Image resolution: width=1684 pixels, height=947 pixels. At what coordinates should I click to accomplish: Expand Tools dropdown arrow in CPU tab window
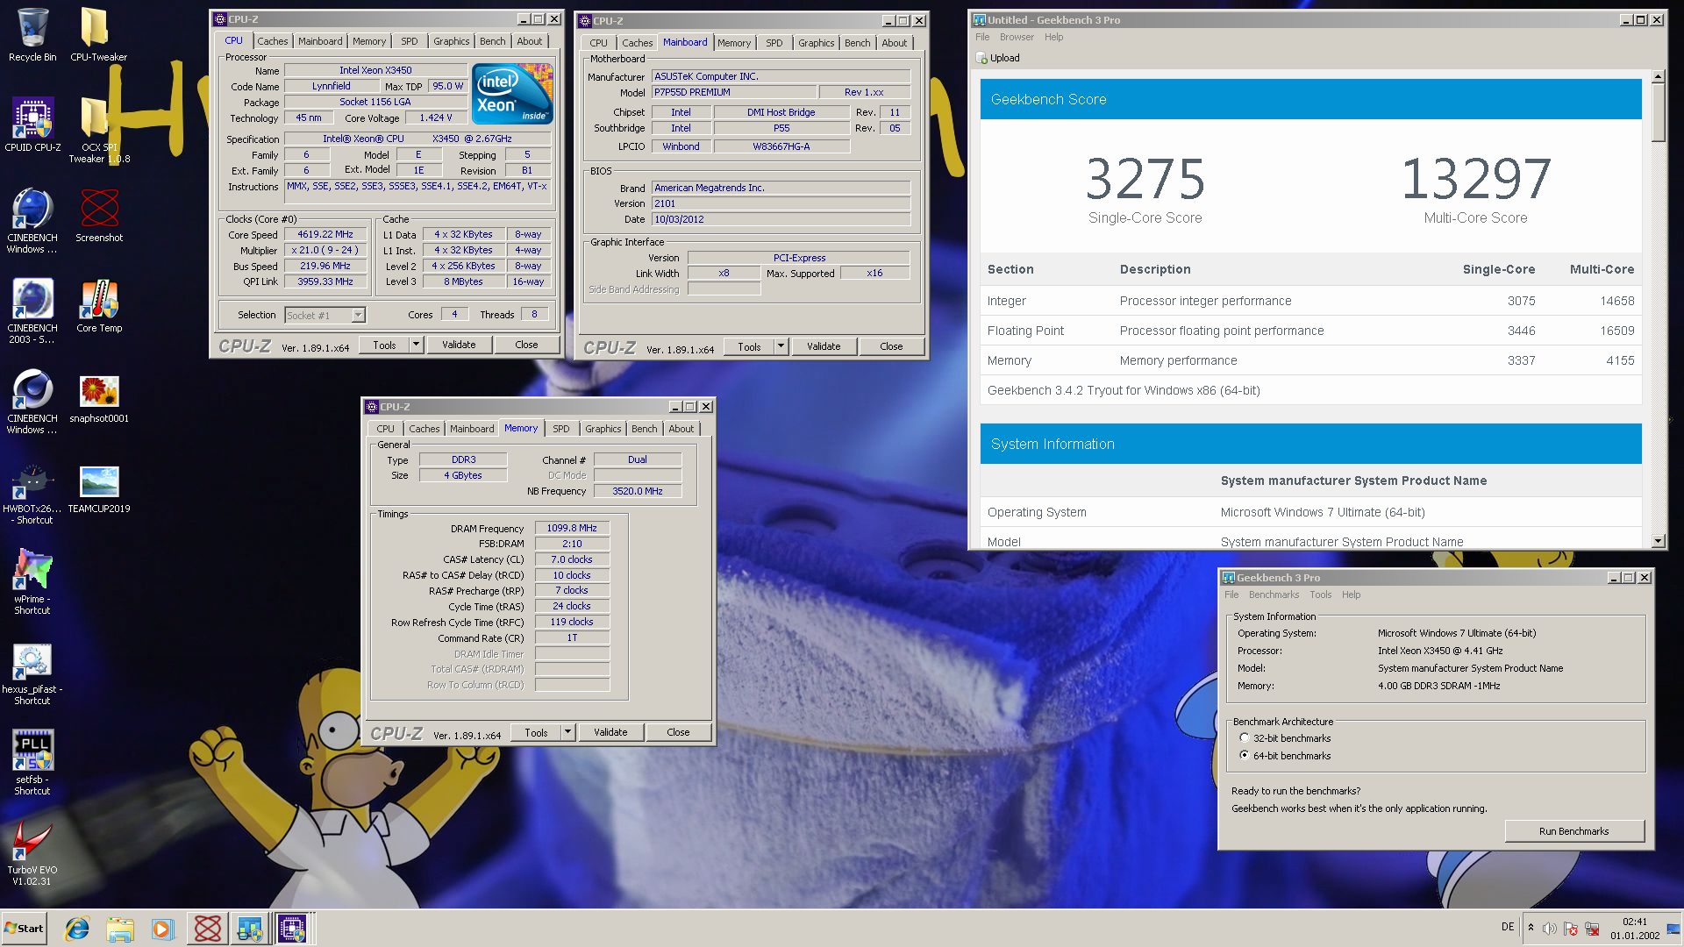(417, 345)
